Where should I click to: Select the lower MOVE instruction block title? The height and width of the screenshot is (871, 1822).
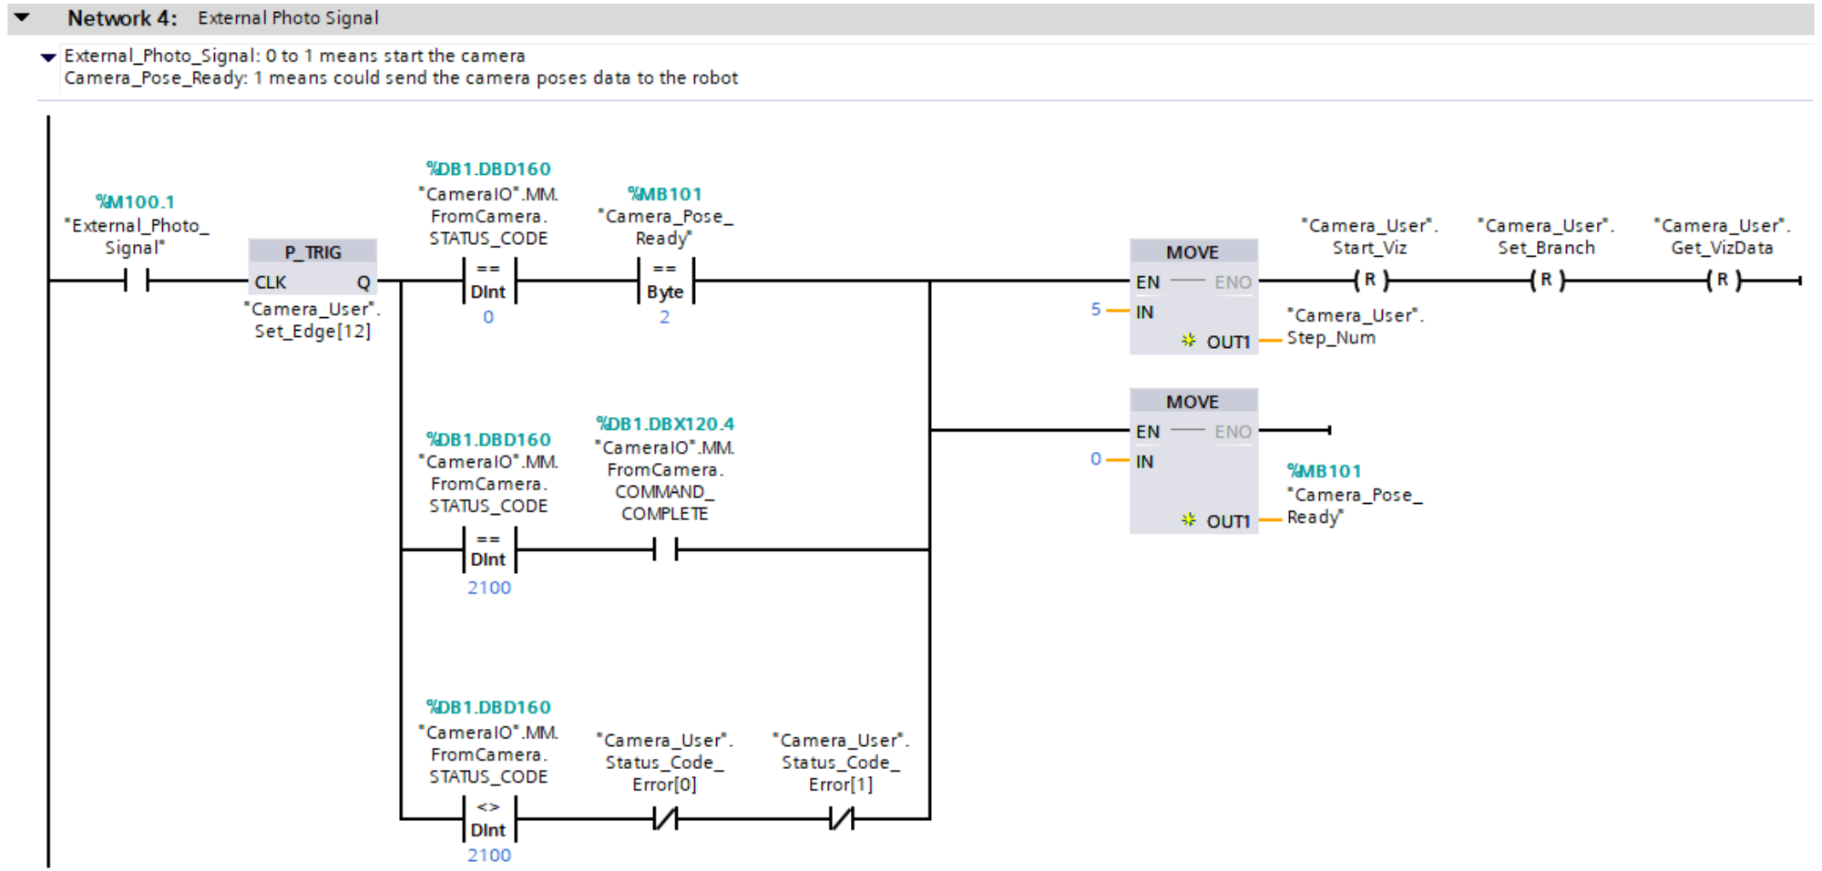(x=1192, y=402)
